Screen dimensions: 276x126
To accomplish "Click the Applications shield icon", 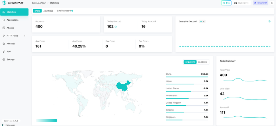I will 4,20.
